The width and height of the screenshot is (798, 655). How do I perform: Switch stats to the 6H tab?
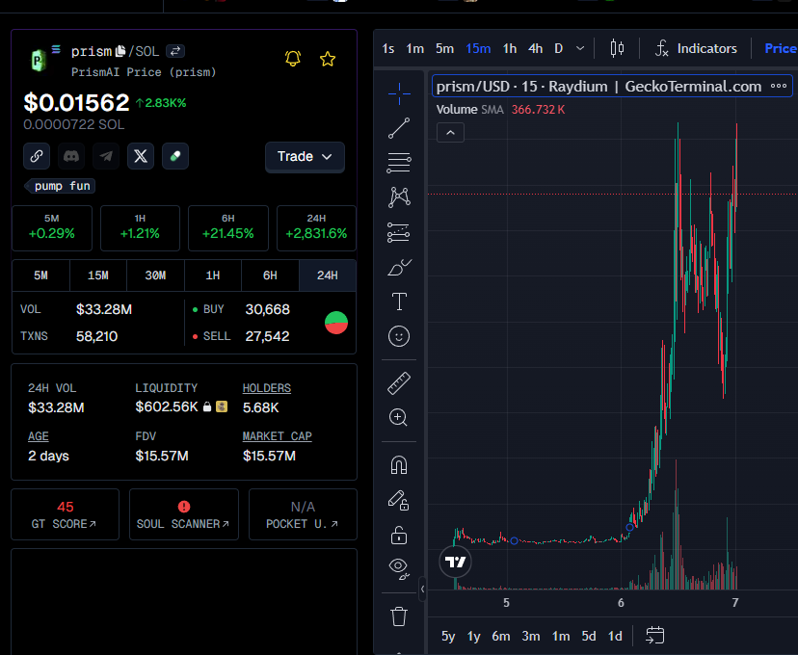pos(270,275)
